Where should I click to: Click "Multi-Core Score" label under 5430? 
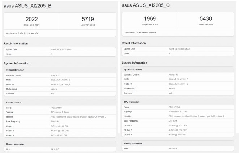point(206,24)
